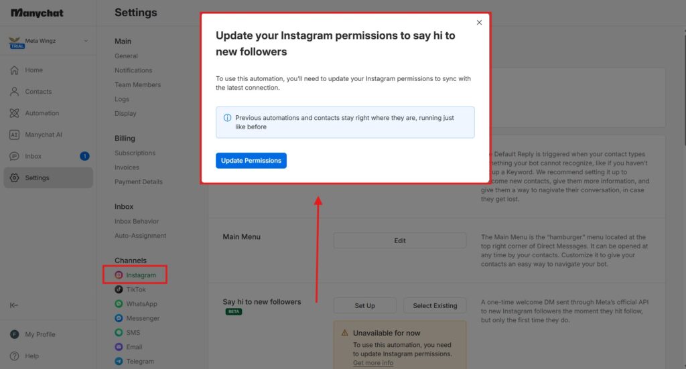Click the 'Unavailable for now' heading
The height and width of the screenshot is (369, 686).
coord(387,333)
